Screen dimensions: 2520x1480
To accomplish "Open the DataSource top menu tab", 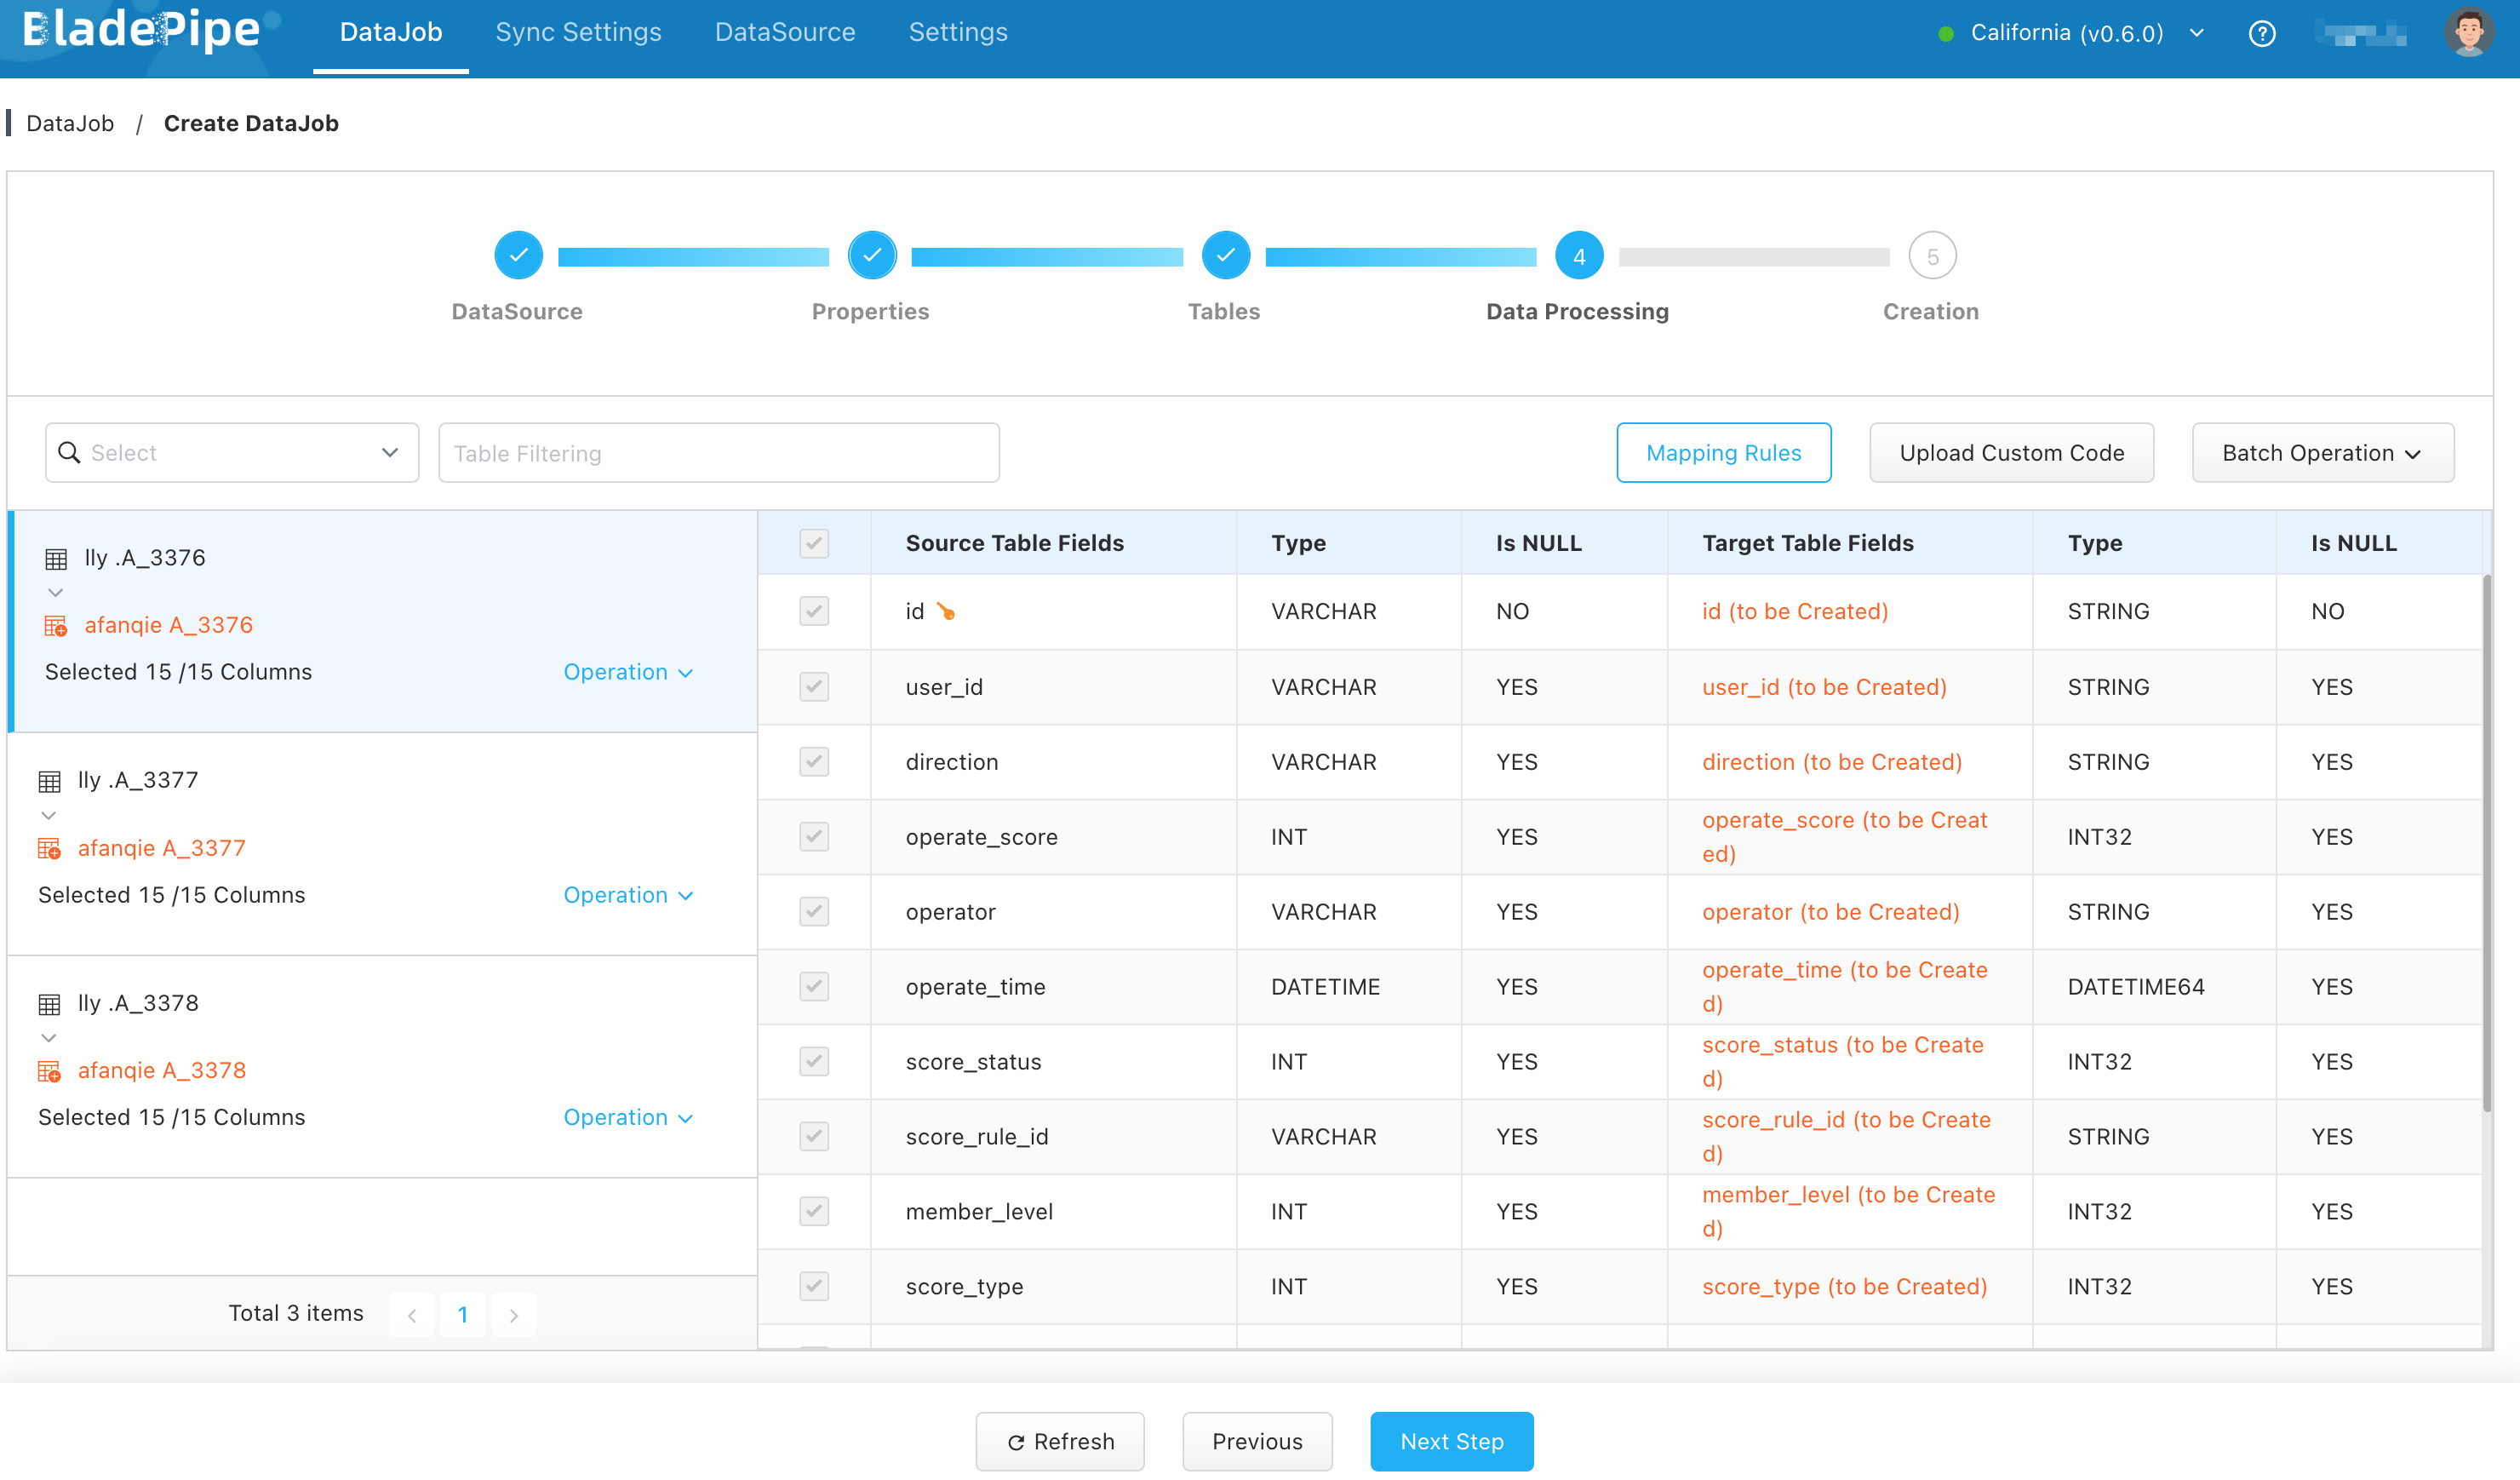I will [x=784, y=33].
